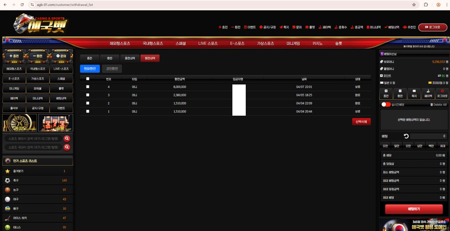The height and width of the screenshot is (231, 450).
Task: Click search icon for 국내식 sports search
Action: [x=67, y=147]
